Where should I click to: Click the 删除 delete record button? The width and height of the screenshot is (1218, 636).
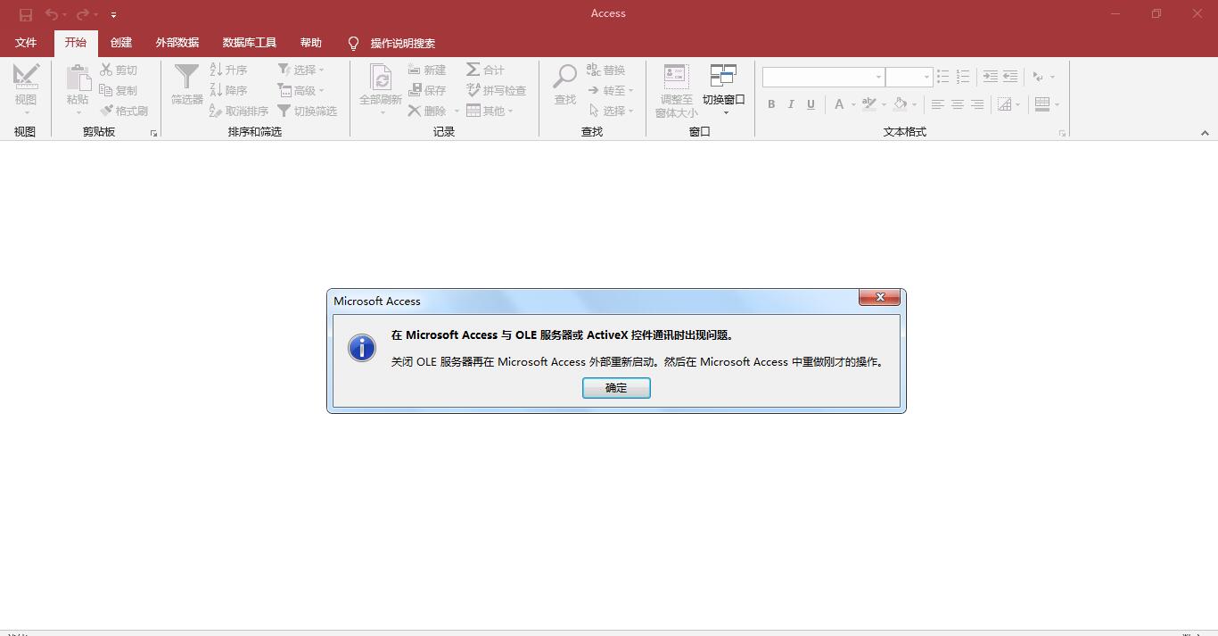427,111
